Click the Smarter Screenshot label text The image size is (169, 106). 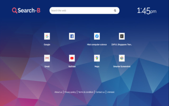122,67
